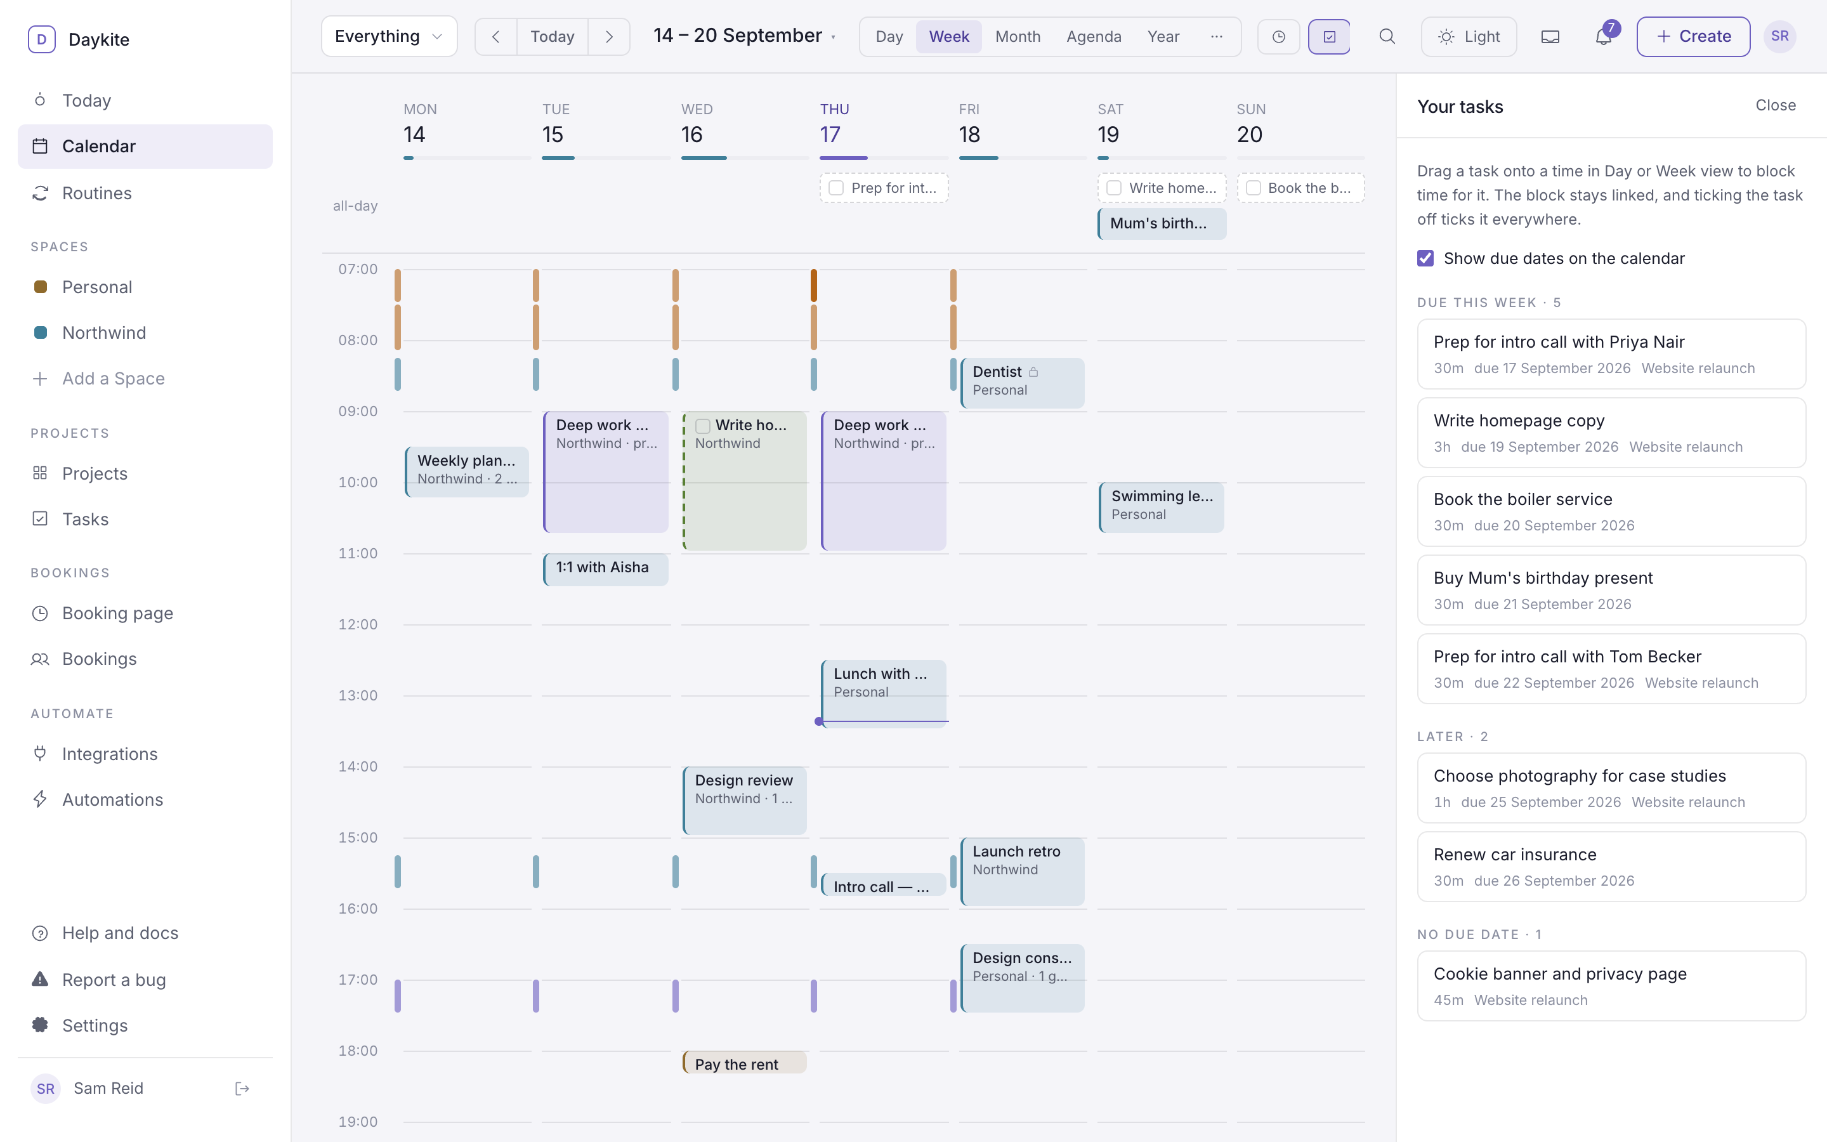Open Buy Mum's birthday present task
This screenshot has height=1142, width=1827.
tap(1611, 590)
